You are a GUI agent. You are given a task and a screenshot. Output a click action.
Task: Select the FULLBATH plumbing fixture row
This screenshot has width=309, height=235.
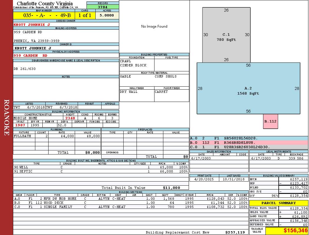(x=57, y=136)
